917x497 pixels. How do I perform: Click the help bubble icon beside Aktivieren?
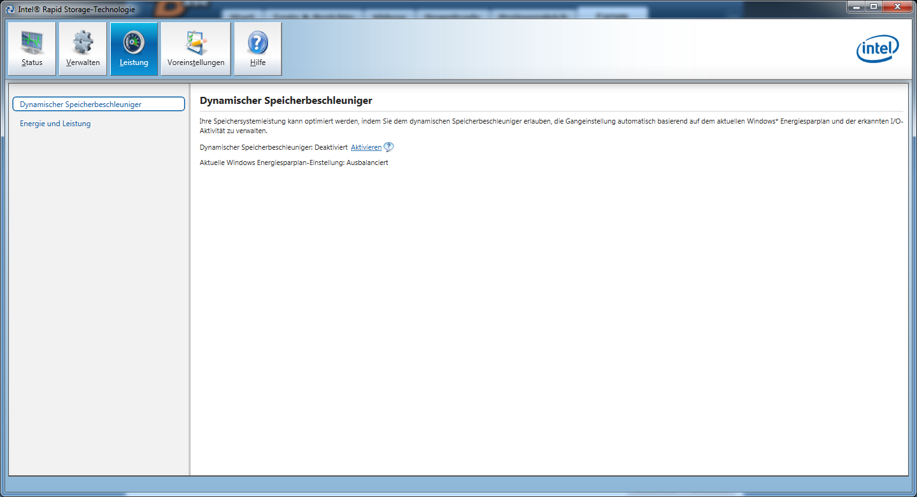tap(388, 147)
